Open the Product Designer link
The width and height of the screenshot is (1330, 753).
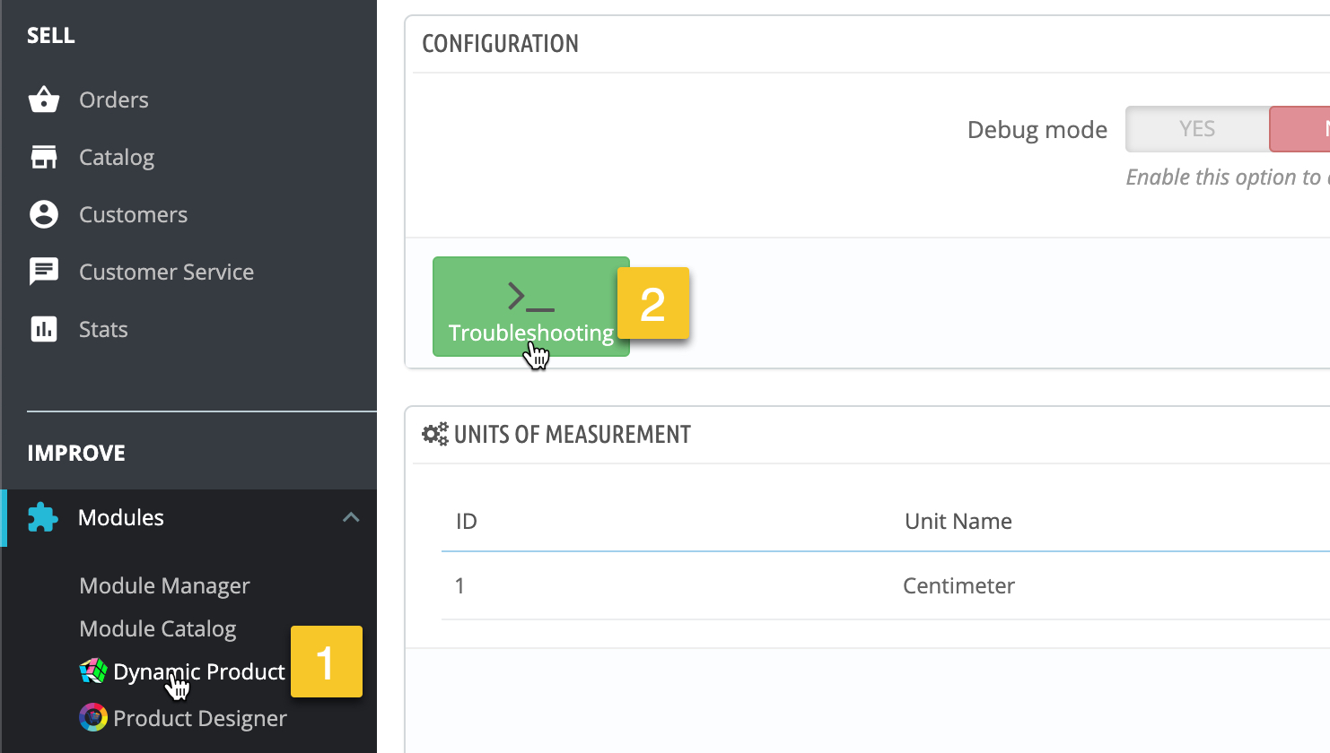199,718
